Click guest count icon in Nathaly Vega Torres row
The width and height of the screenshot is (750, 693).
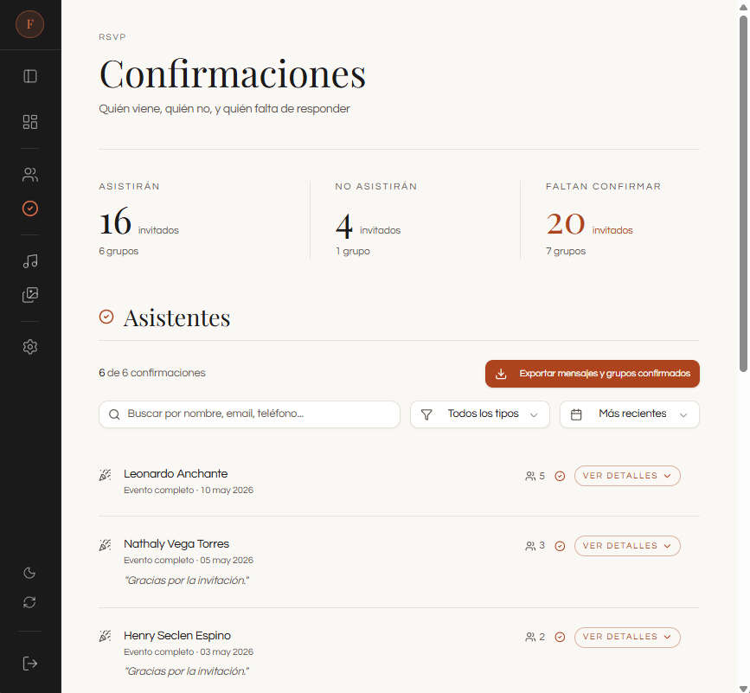click(530, 546)
